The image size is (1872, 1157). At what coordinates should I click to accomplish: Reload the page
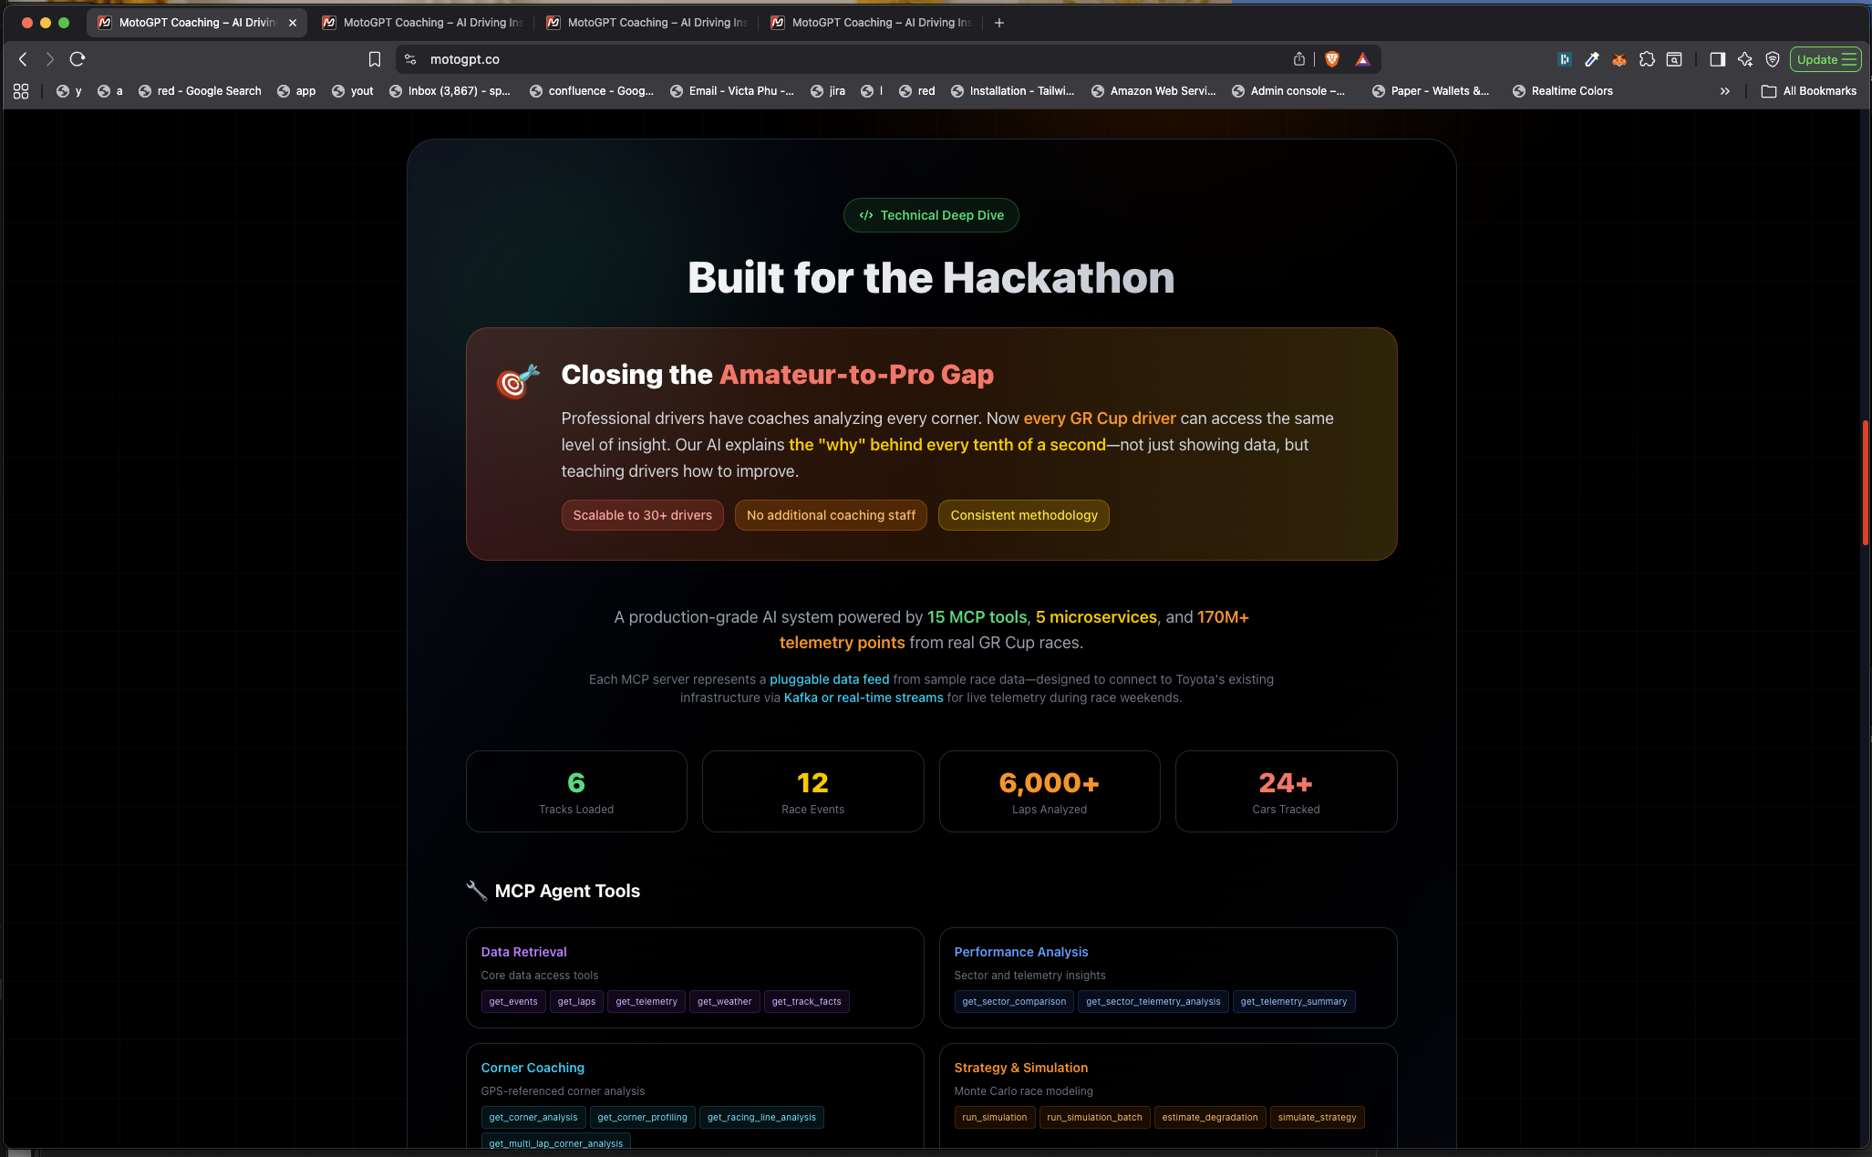pos(78,59)
